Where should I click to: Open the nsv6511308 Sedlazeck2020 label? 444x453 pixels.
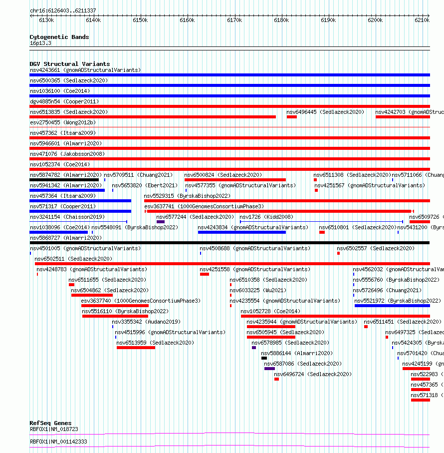tap(352, 175)
